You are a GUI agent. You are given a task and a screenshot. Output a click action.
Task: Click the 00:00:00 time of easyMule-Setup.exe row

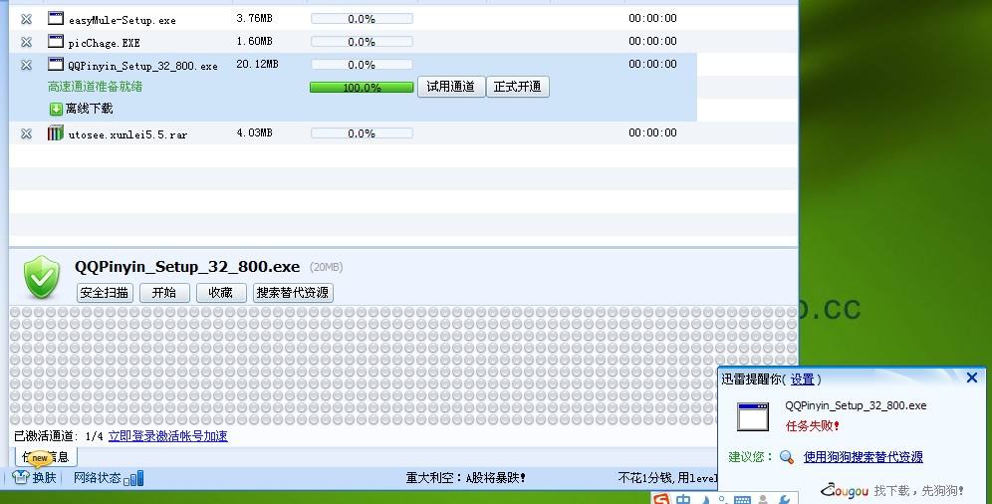pyautogui.click(x=652, y=18)
